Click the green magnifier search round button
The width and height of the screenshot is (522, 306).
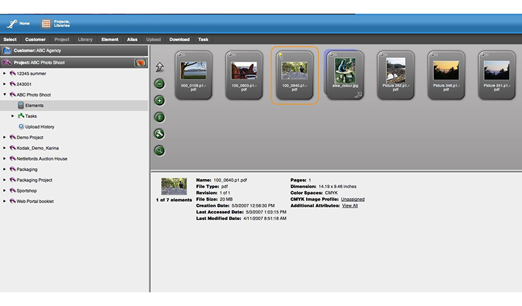(159, 150)
